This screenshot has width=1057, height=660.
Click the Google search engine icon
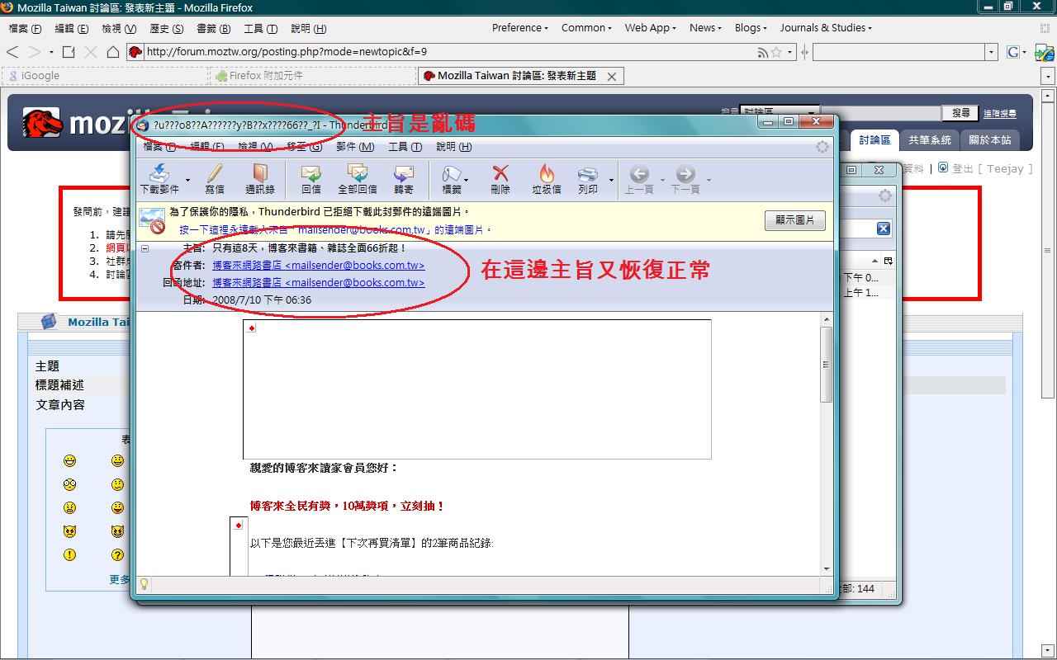(x=1013, y=52)
